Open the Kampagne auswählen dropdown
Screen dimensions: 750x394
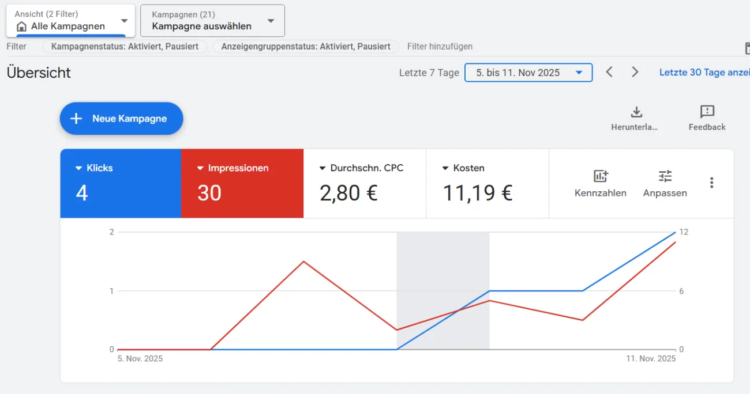pyautogui.click(x=271, y=21)
